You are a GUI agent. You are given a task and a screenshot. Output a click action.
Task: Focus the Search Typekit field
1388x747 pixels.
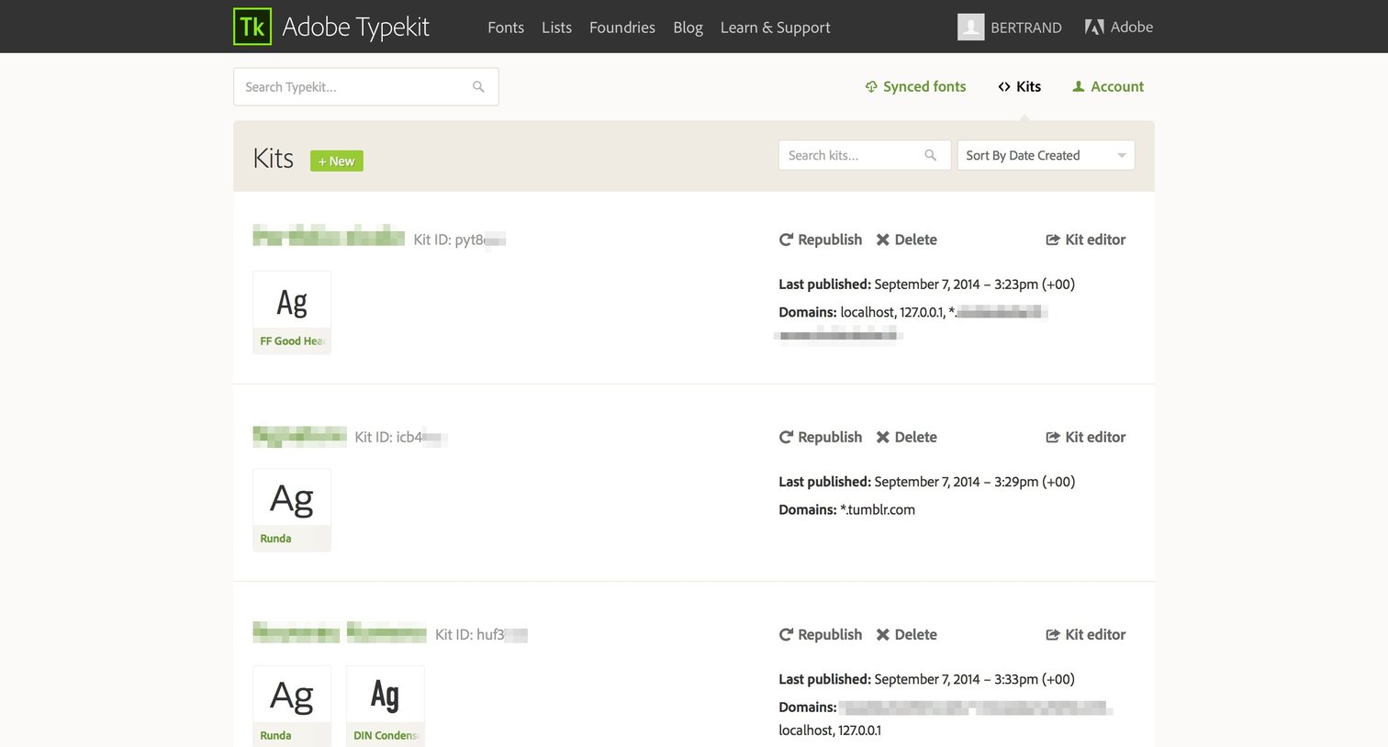click(x=366, y=86)
